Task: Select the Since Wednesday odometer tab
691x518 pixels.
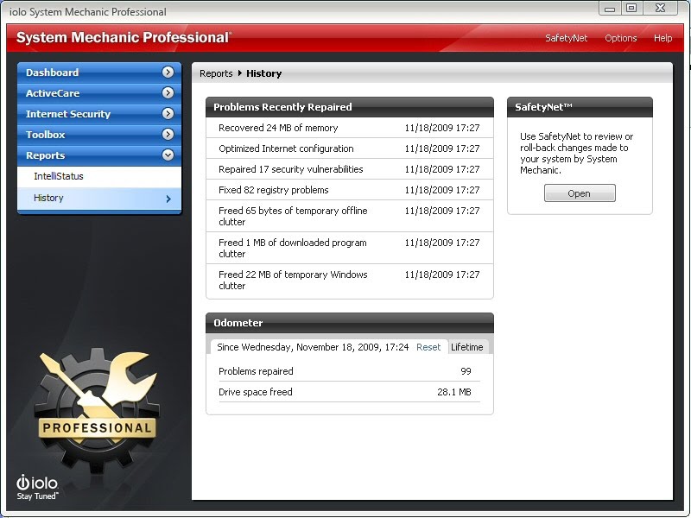Action: click(x=313, y=347)
